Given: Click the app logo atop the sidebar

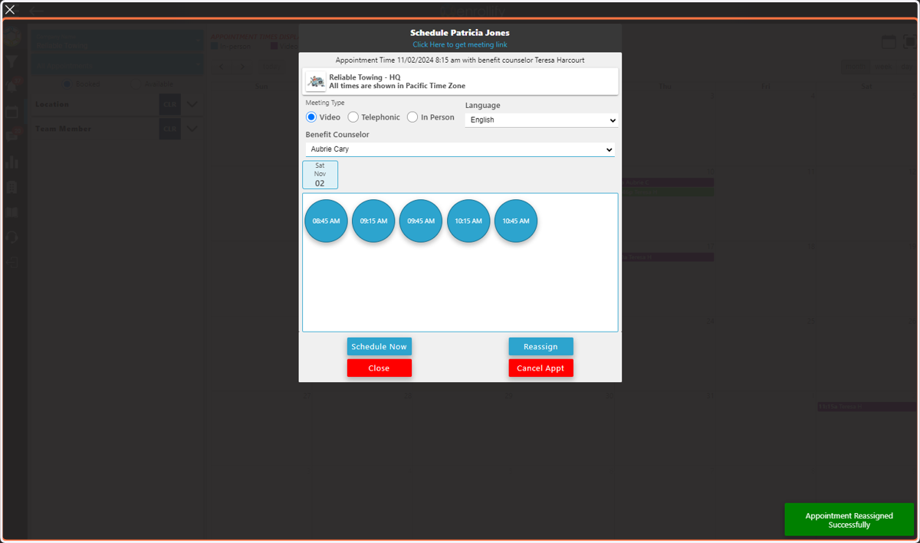Looking at the screenshot, I should [11, 37].
